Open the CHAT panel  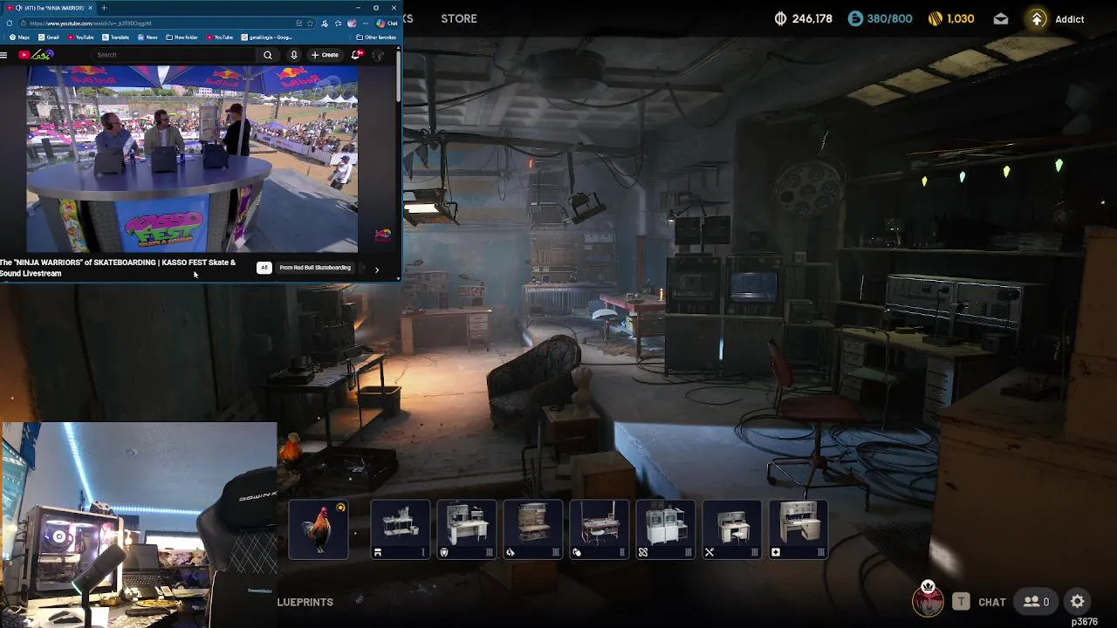tap(992, 602)
